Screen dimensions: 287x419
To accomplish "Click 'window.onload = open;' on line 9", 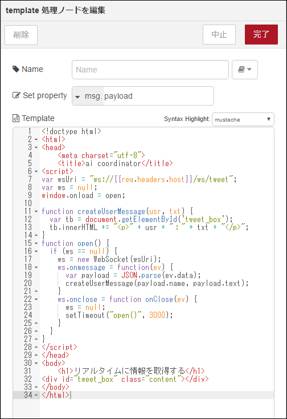I will [83, 195].
